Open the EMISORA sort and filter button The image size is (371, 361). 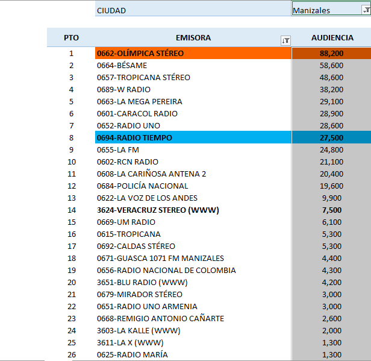(x=285, y=40)
